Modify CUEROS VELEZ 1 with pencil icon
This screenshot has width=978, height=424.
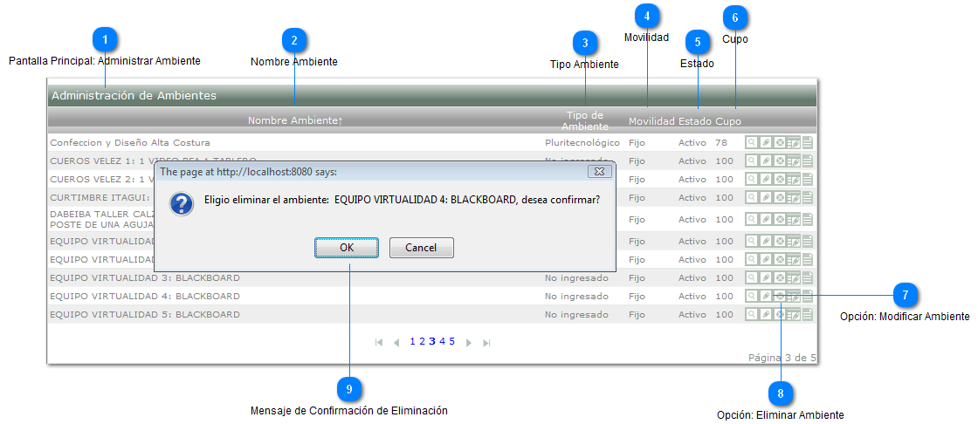pyautogui.click(x=765, y=161)
